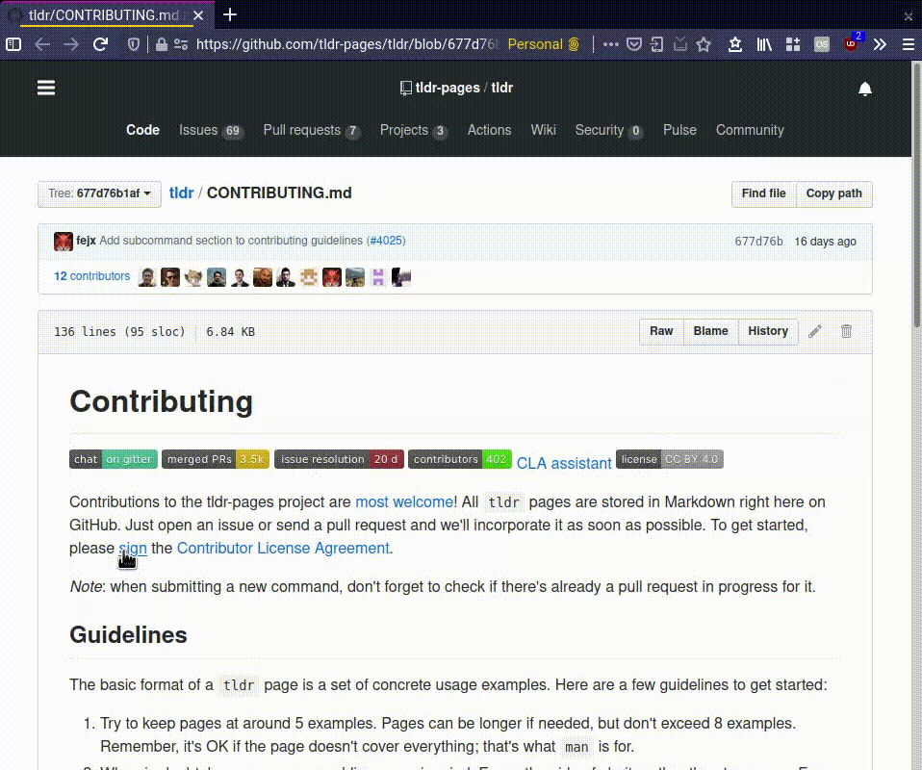922x770 pixels.
Task: Open GitHub navigation hamburger menu
Action: 46,88
